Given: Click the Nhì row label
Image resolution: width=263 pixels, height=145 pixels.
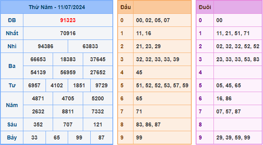Looking at the screenshot, I should click(x=12, y=46).
